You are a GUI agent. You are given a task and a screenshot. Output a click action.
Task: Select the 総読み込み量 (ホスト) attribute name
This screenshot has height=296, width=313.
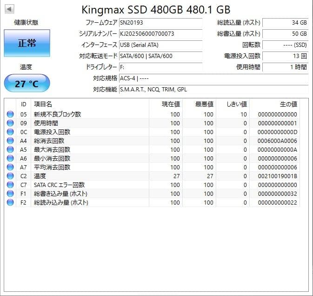click(61, 202)
